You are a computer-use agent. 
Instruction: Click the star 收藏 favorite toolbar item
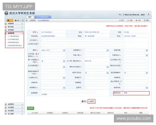click(130, 20)
